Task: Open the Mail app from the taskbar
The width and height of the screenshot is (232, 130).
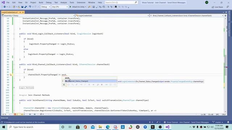Action: click(93, 127)
